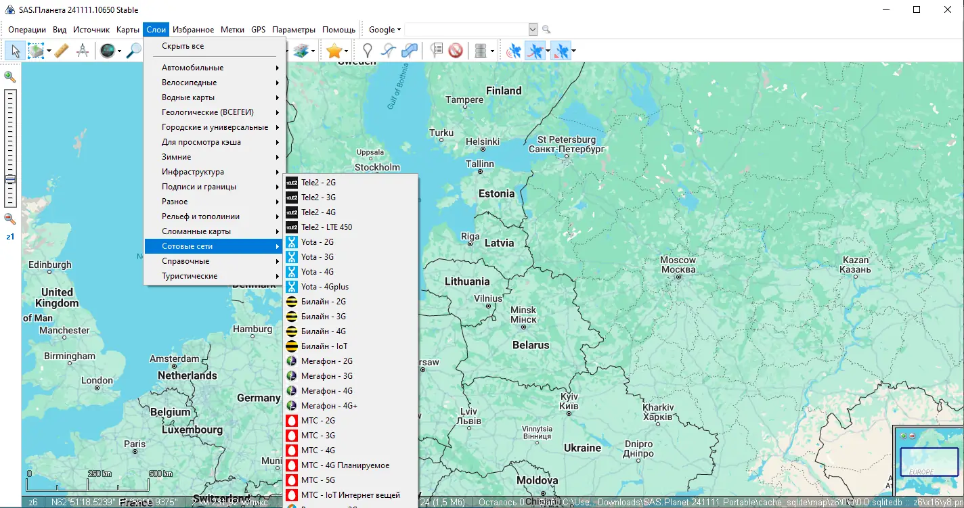Click the green plus on minimap

click(903, 436)
